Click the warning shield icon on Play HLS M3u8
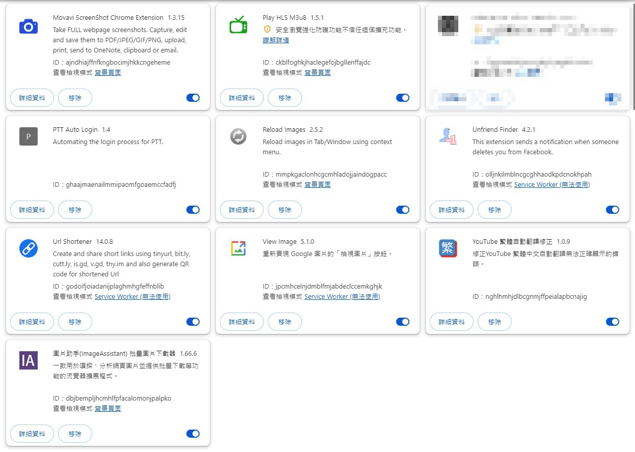Screen dimensions: 635x452 coord(267,30)
